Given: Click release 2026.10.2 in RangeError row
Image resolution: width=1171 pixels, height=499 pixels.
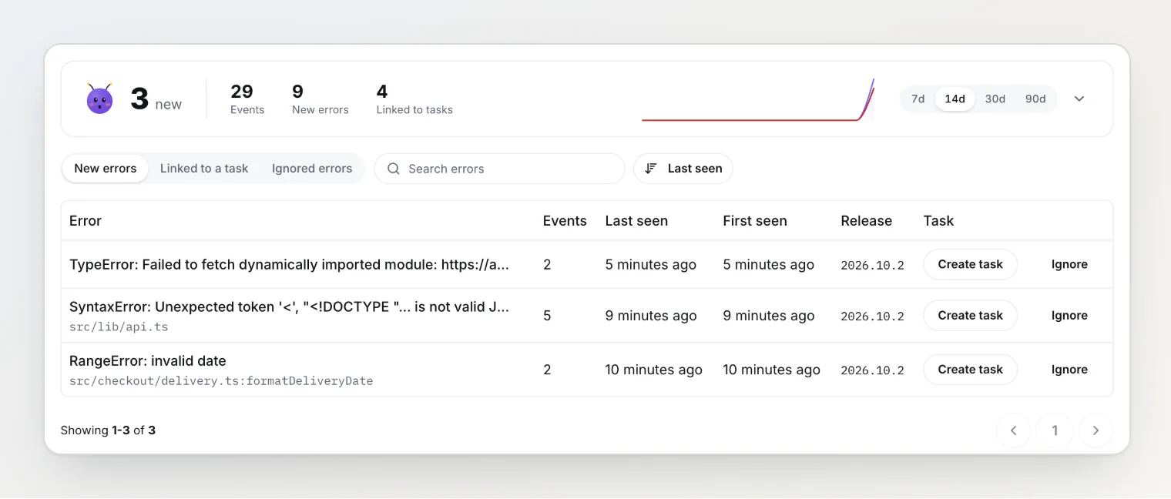Looking at the screenshot, I should point(872,370).
